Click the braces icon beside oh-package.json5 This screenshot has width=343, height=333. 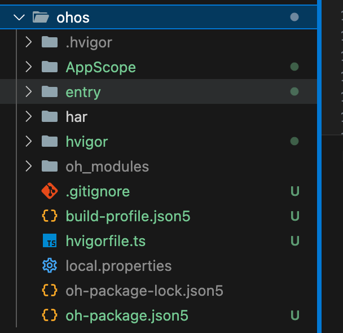(x=50, y=316)
